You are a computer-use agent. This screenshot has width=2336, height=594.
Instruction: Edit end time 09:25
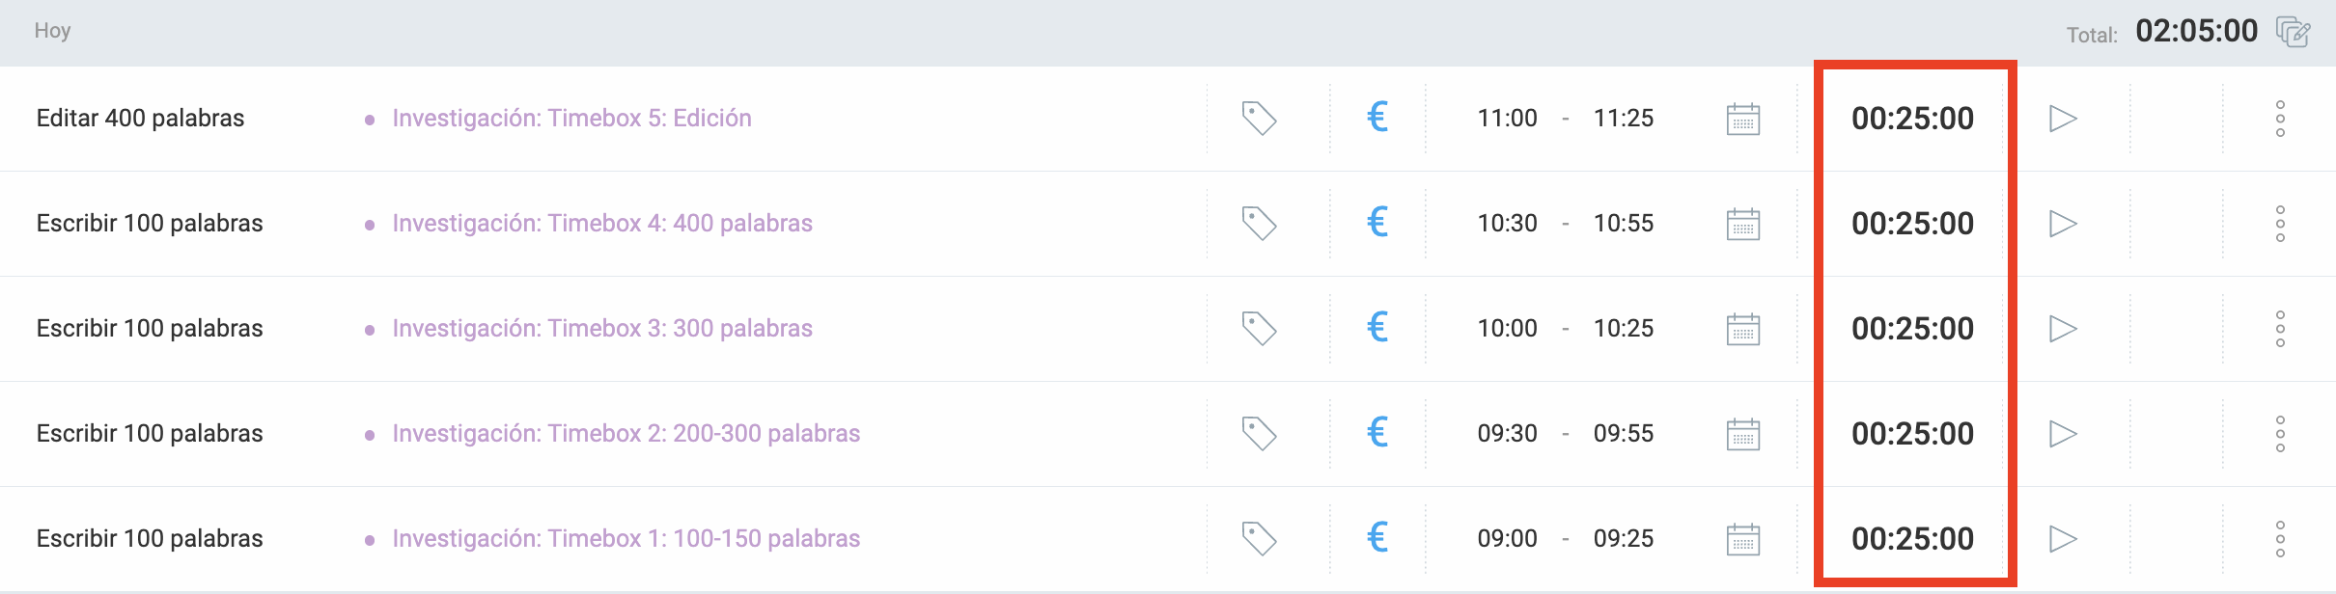pos(1624,539)
